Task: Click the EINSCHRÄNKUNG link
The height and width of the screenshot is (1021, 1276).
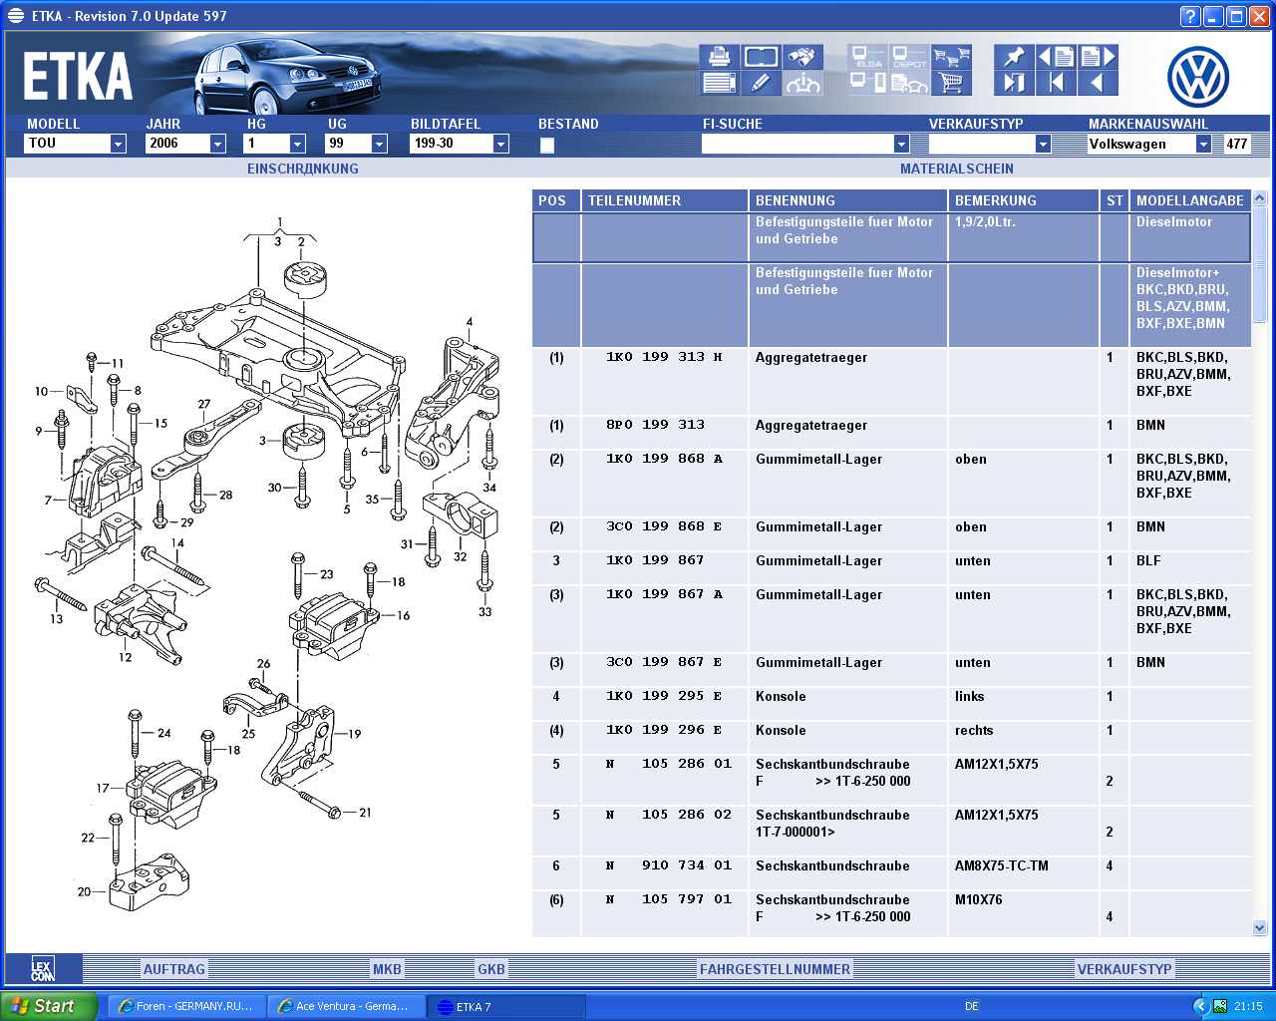Action: click(x=302, y=170)
